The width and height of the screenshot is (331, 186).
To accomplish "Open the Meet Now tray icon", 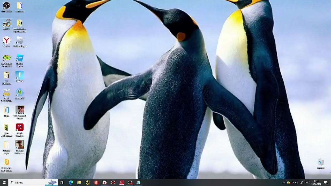I will click(x=292, y=183).
